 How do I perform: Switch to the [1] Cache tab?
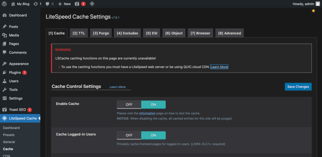(56, 33)
